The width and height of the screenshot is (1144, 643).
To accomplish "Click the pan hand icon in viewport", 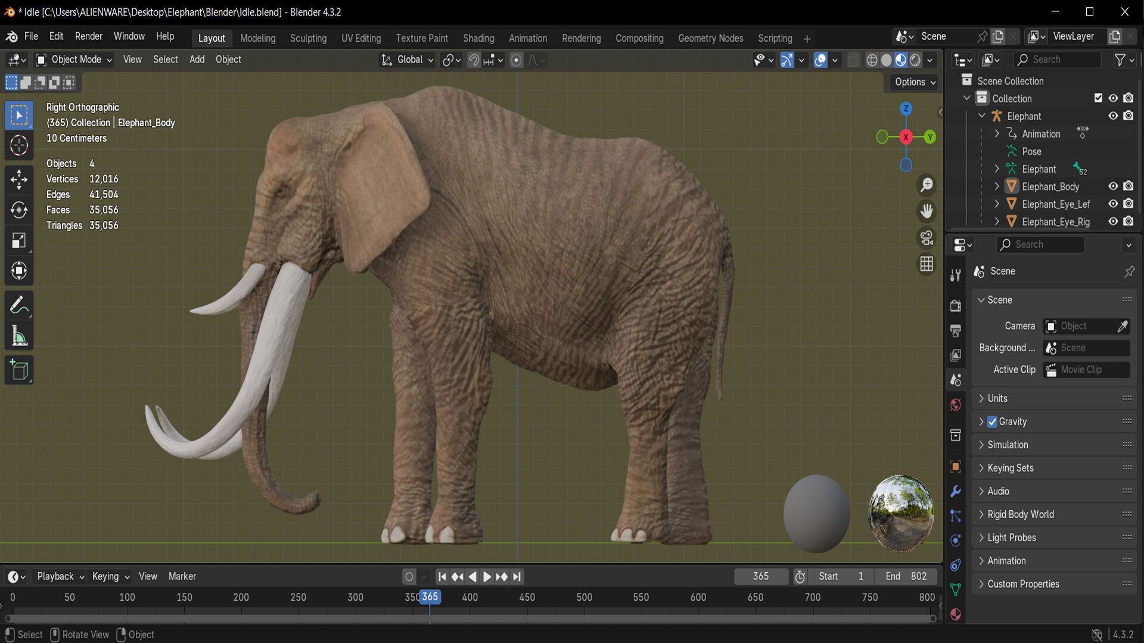I will [927, 211].
